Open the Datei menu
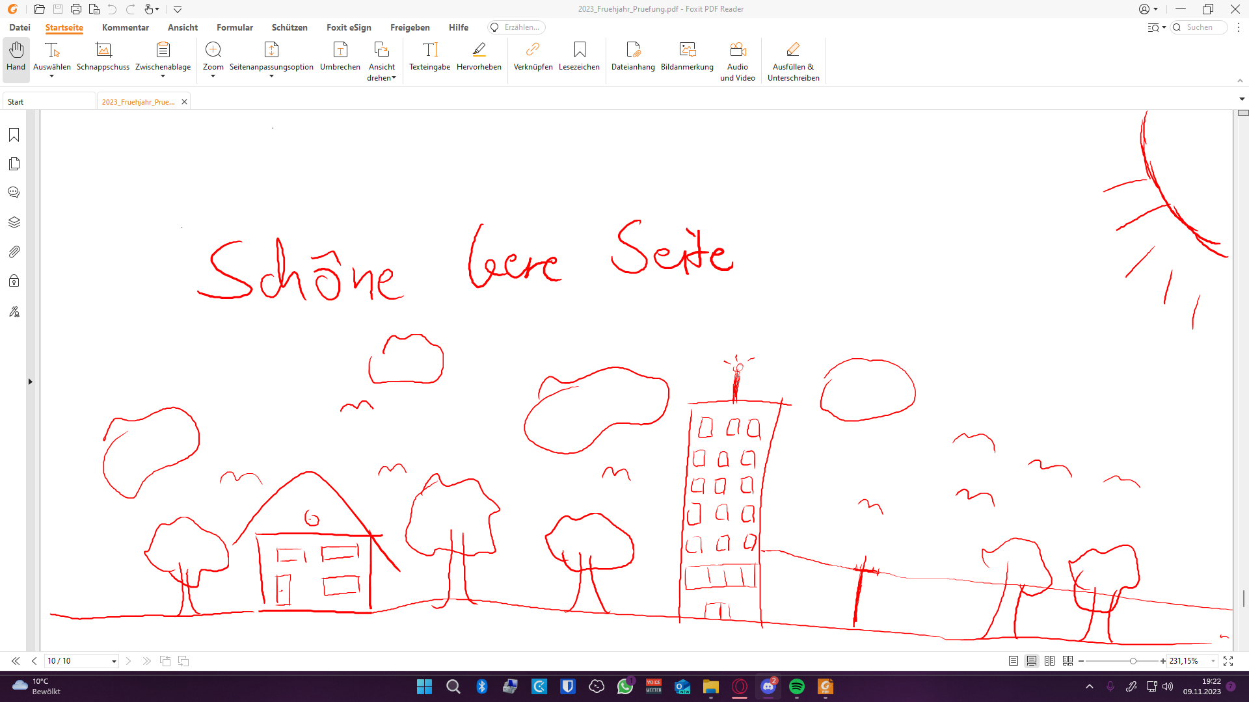The width and height of the screenshot is (1249, 702). click(20, 27)
